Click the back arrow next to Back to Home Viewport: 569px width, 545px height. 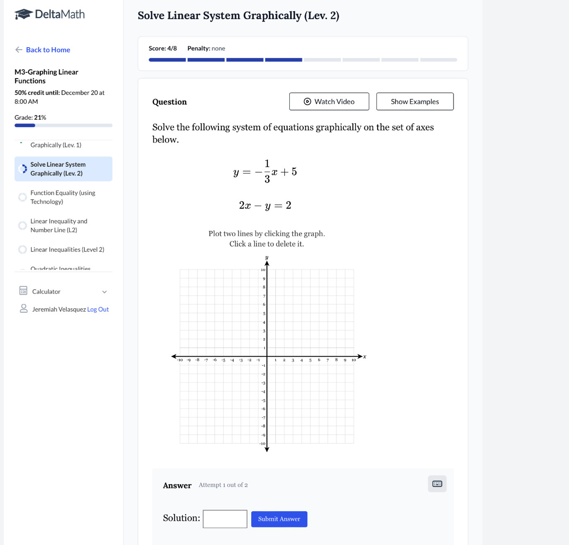[19, 50]
